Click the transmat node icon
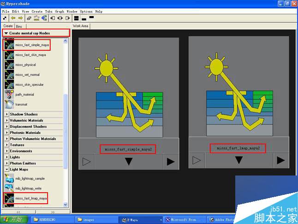 [x=9, y=104]
